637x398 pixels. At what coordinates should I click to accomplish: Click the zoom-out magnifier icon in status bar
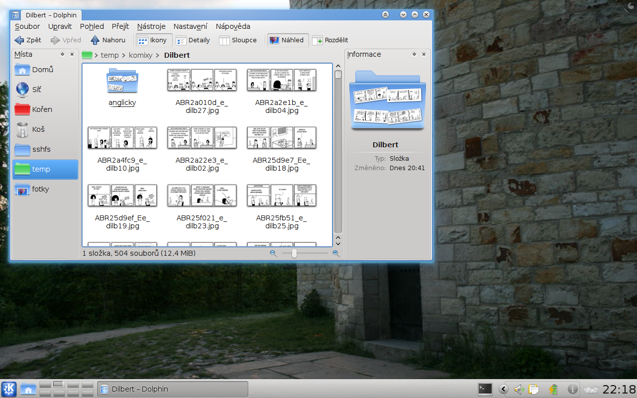coord(273,253)
